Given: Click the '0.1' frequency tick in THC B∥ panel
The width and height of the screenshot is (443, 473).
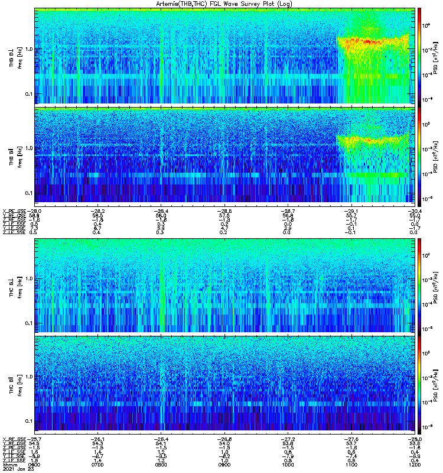Looking at the screenshot, I should coord(29,421).
